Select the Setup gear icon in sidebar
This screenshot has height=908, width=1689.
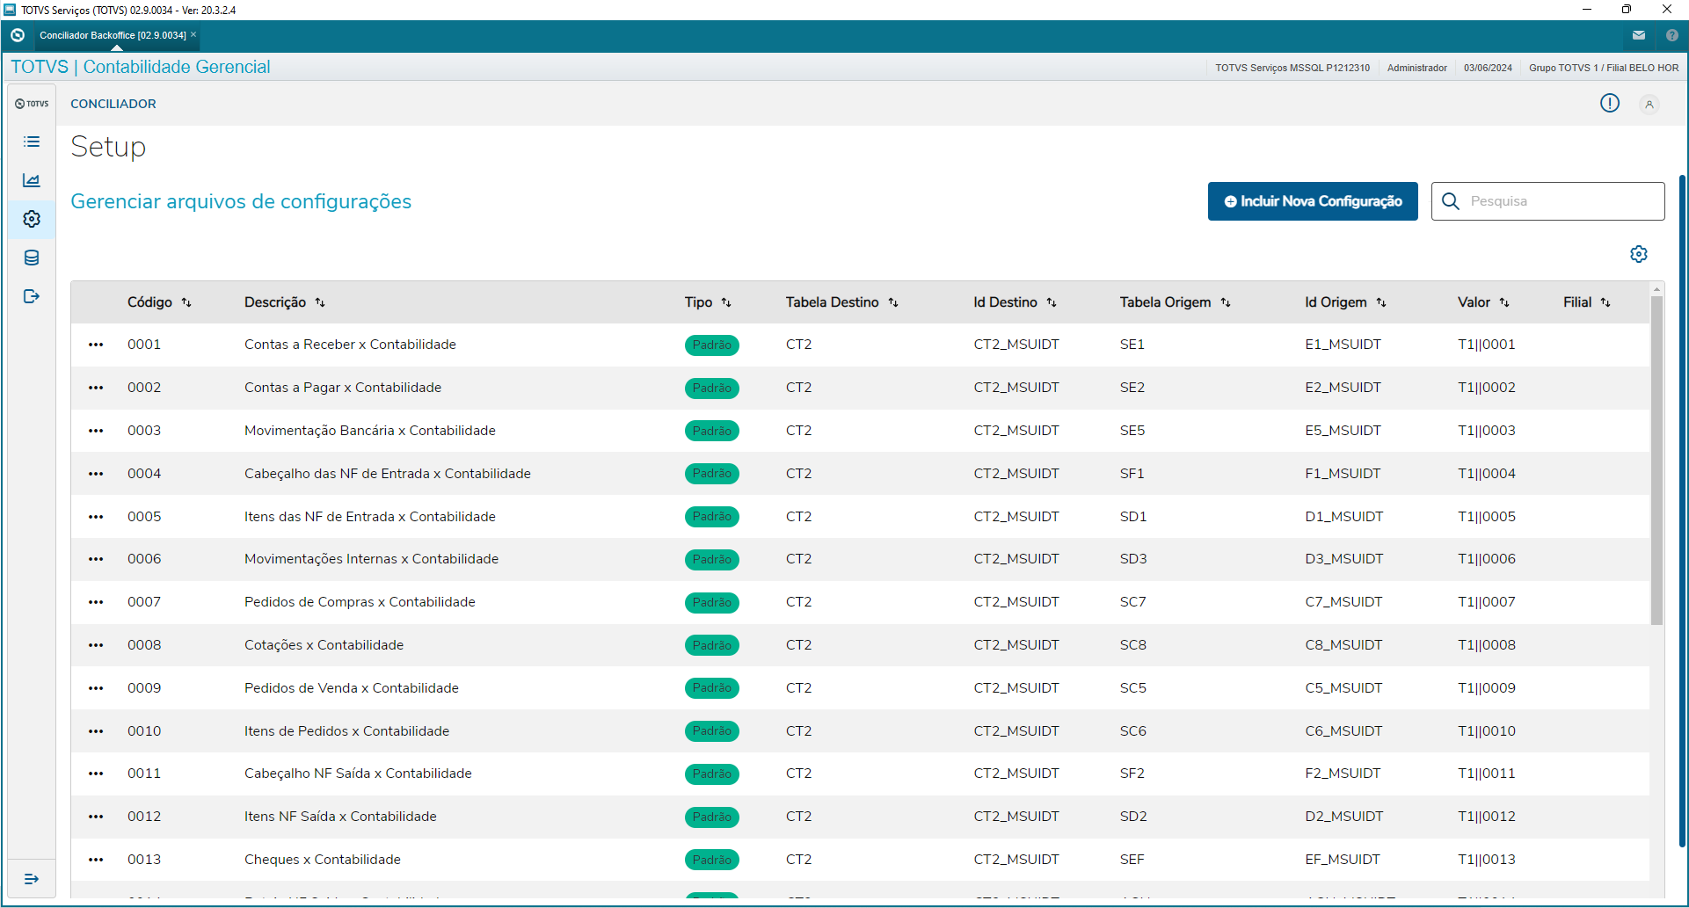click(32, 219)
